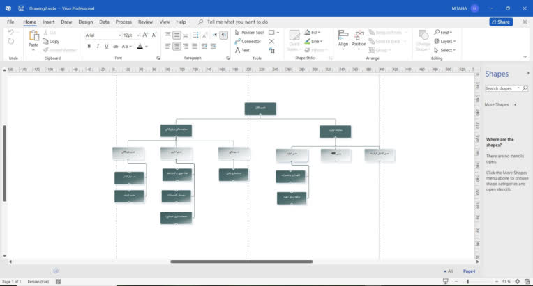Toggle underline formatting
This screenshot has width=533, height=286.
(x=107, y=47)
